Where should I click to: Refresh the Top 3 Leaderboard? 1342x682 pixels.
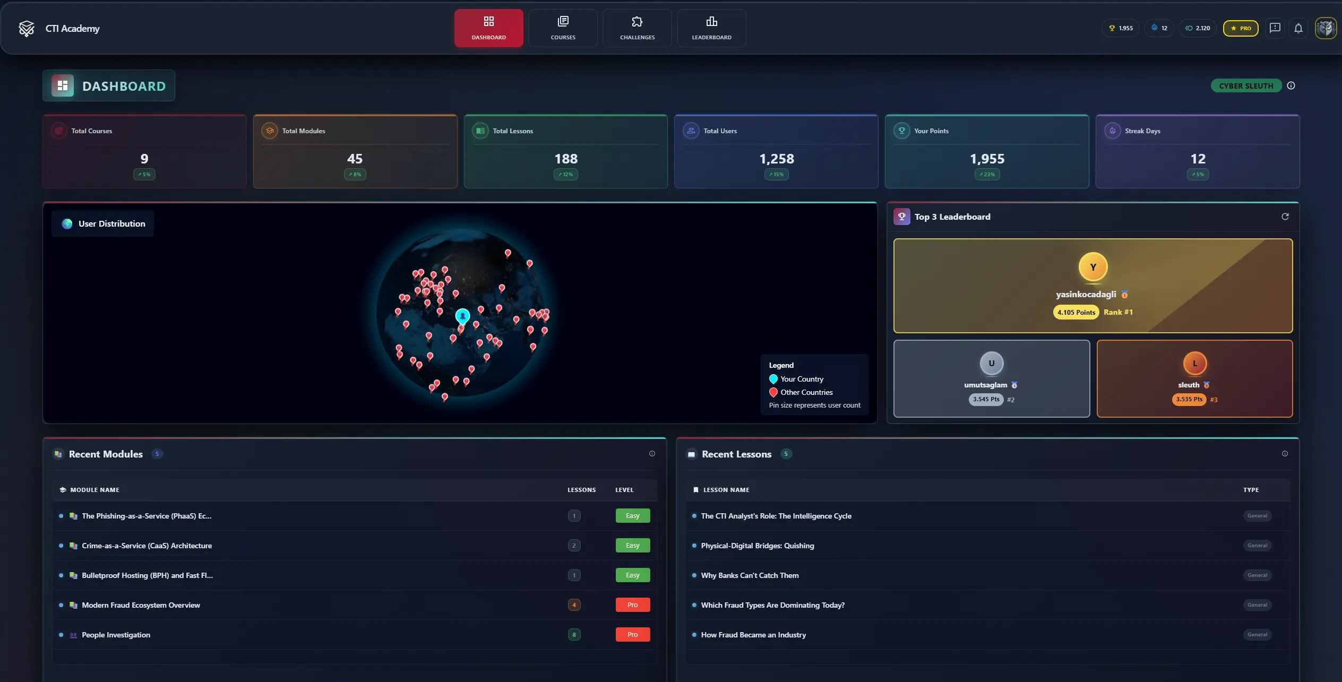click(x=1285, y=217)
